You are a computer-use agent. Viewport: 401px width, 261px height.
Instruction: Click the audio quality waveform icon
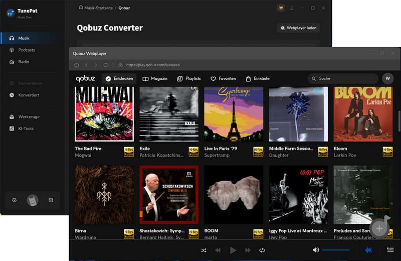[368, 250]
